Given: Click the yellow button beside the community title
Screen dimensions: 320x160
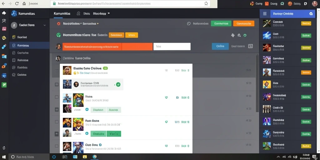Looking at the screenshot, I should (132, 35).
